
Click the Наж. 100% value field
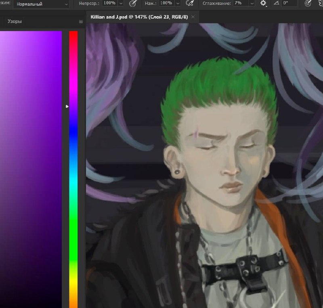pos(167,3)
